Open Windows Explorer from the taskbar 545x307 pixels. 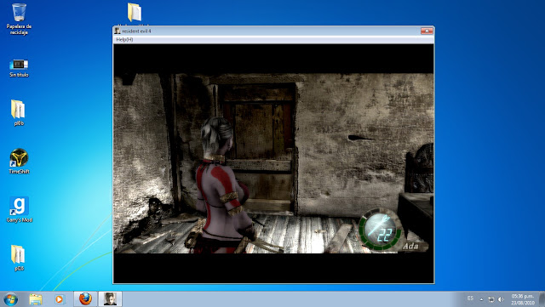tap(36, 299)
